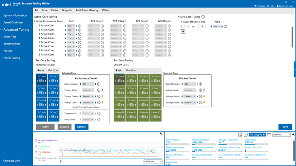Click tuning panel vertical scrollbar
Image resolution: width=296 pixels, height=166 pixels.
click(x=292, y=37)
